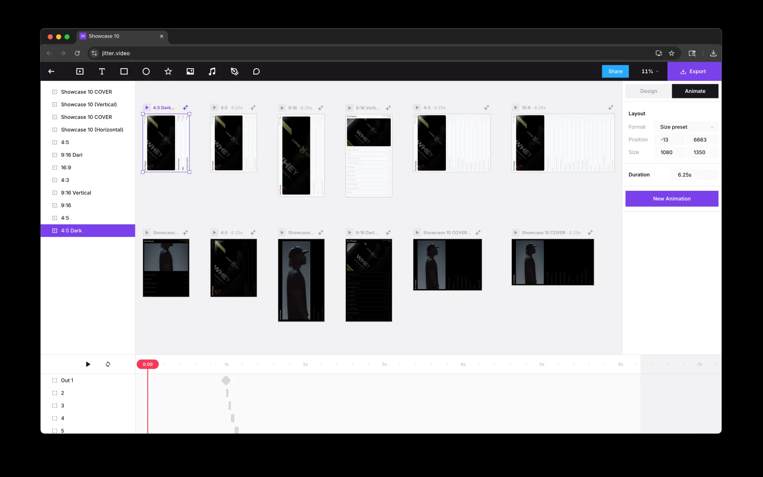763x477 pixels.
Task: Play the timeline animation
Action: coord(88,364)
